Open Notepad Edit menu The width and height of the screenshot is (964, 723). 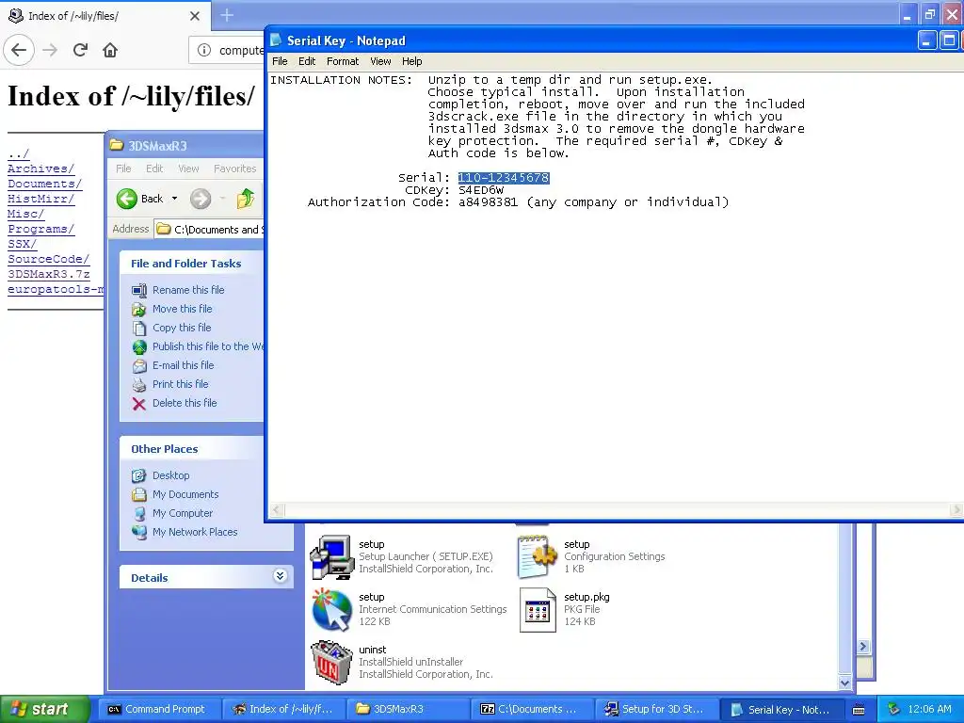coord(307,61)
